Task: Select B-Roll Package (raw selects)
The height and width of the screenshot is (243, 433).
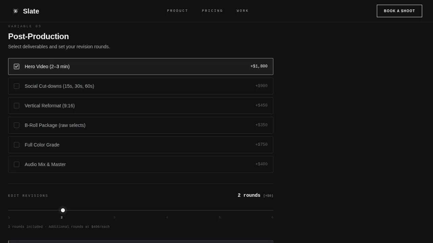Action: coord(17,125)
